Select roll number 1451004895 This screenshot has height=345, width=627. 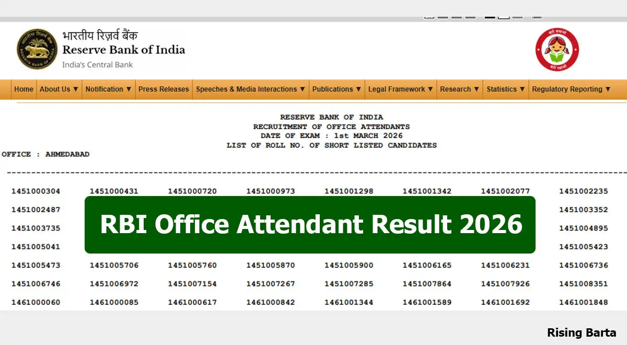tap(584, 228)
